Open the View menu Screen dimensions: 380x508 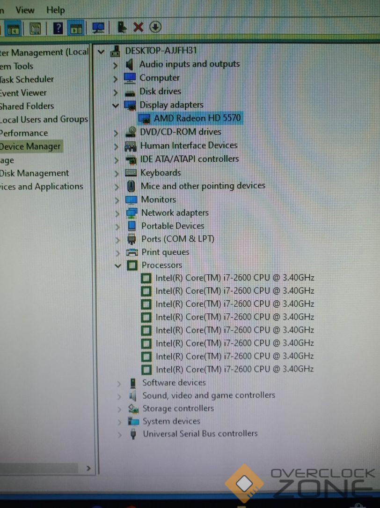click(x=25, y=10)
